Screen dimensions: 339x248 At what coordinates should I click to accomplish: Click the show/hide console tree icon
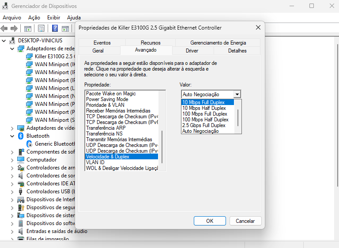tap(28, 28)
